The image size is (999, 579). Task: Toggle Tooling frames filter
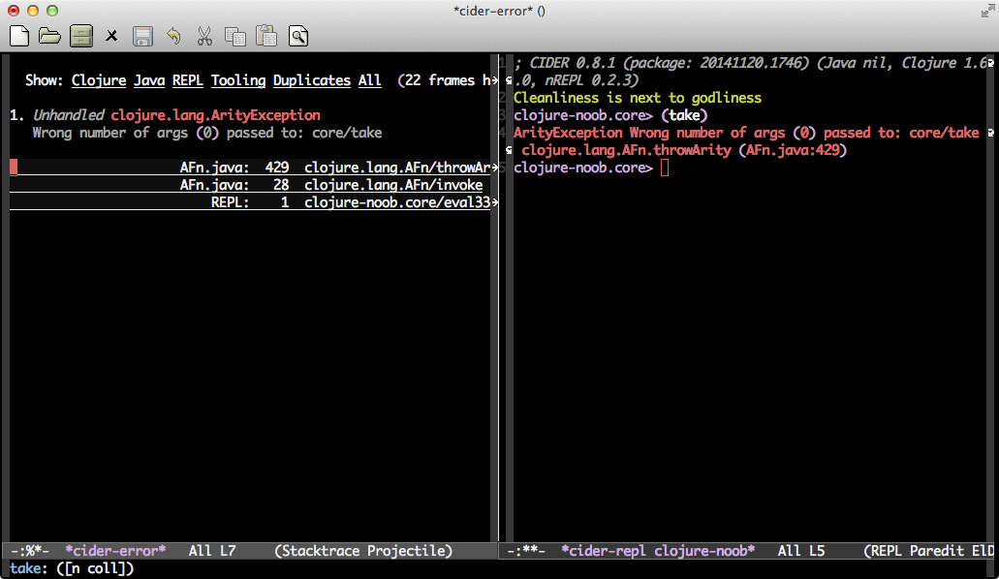(x=237, y=80)
